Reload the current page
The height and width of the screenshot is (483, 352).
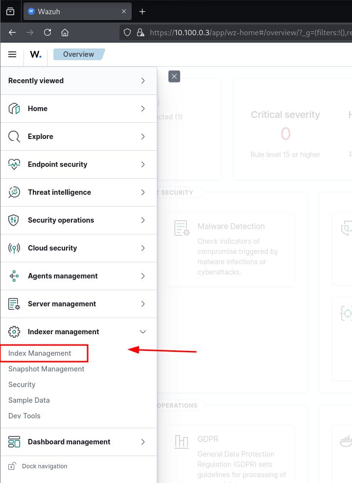[x=47, y=32]
